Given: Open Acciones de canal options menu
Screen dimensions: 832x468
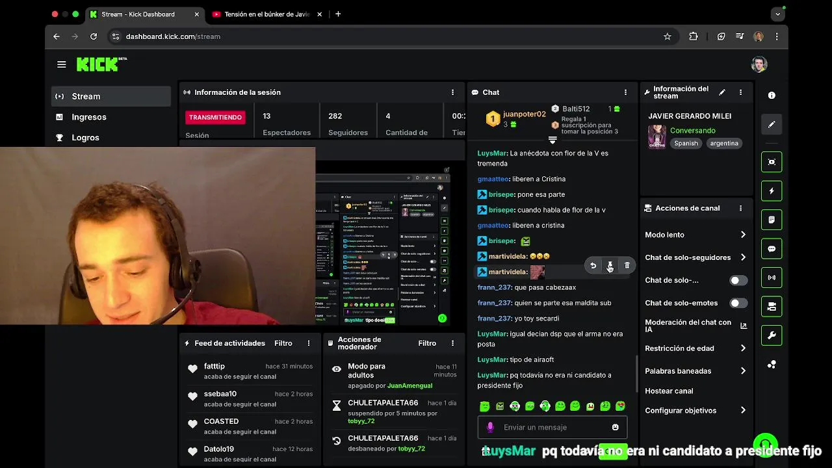Looking at the screenshot, I should tap(740, 208).
